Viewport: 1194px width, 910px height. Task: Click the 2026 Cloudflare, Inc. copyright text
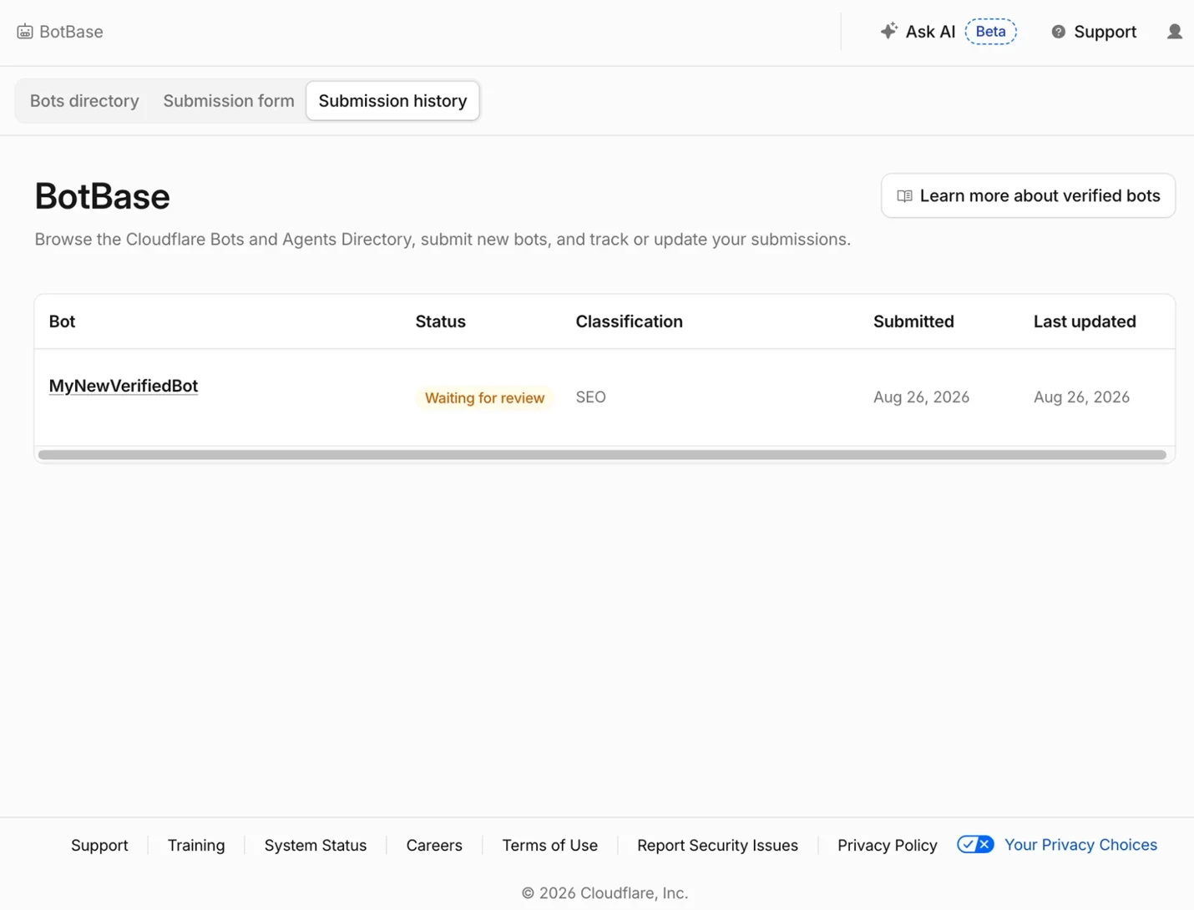pos(605,893)
